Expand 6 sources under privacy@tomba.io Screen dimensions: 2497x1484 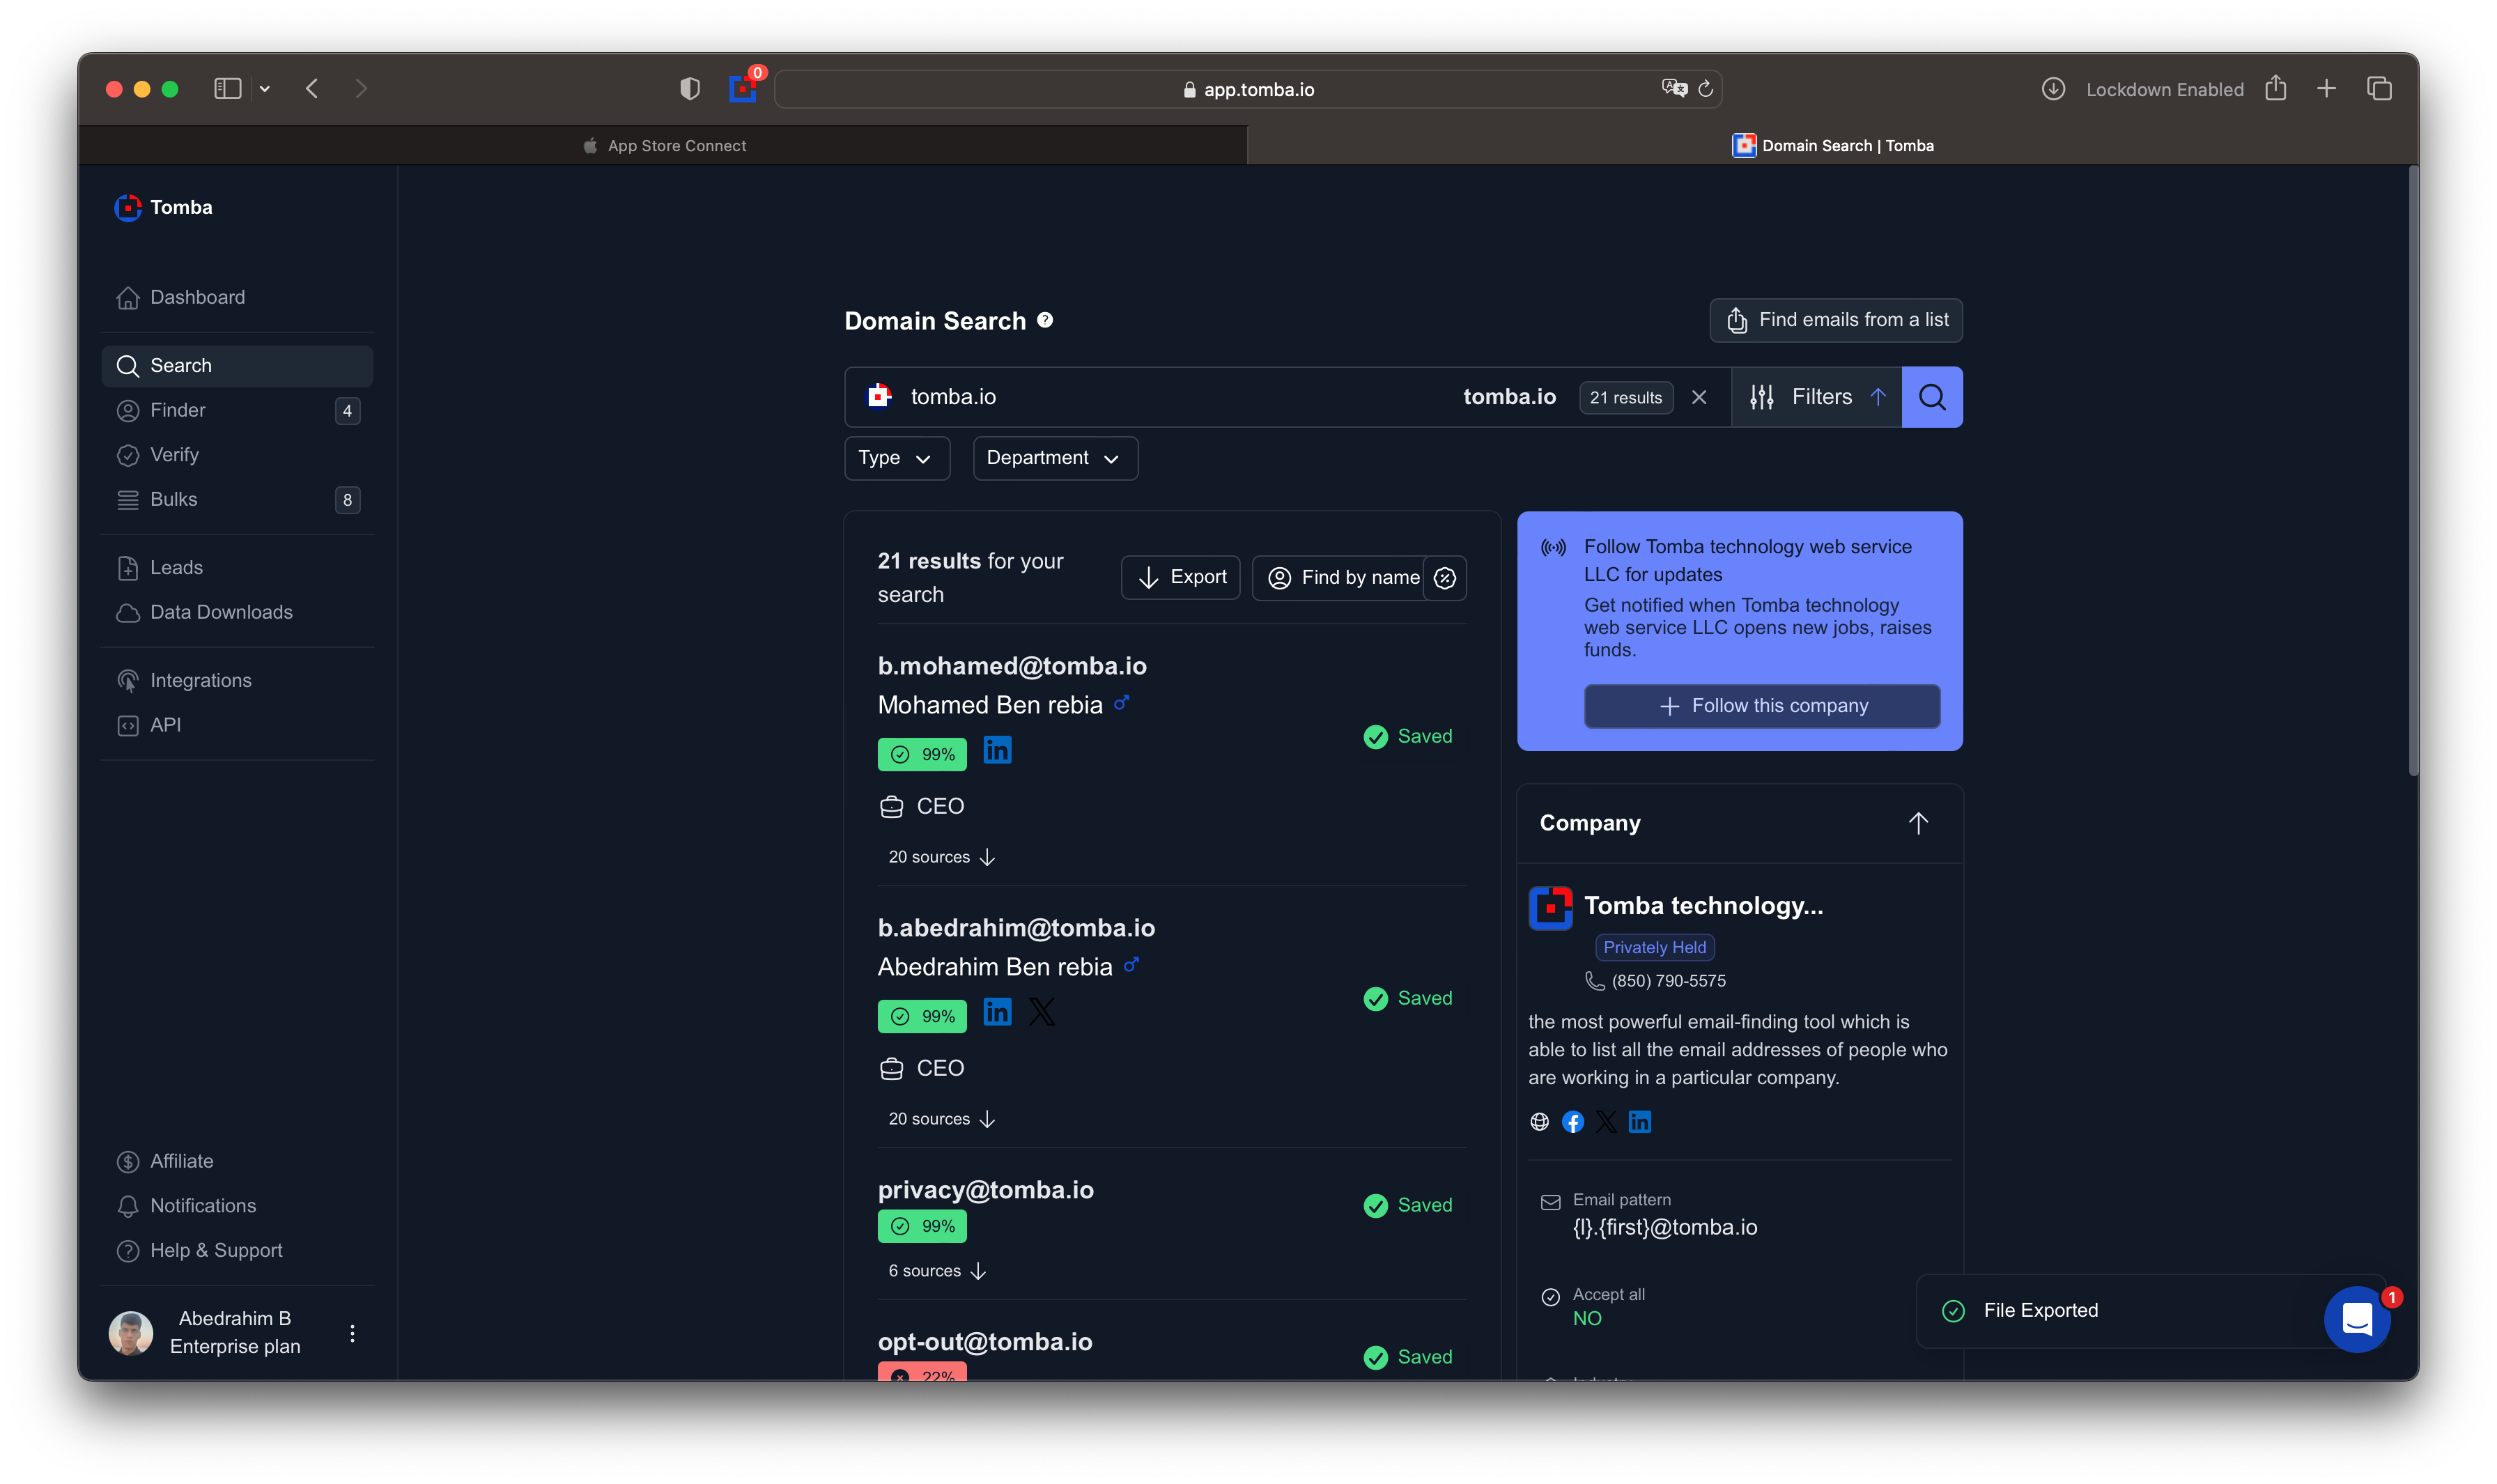tap(937, 1271)
